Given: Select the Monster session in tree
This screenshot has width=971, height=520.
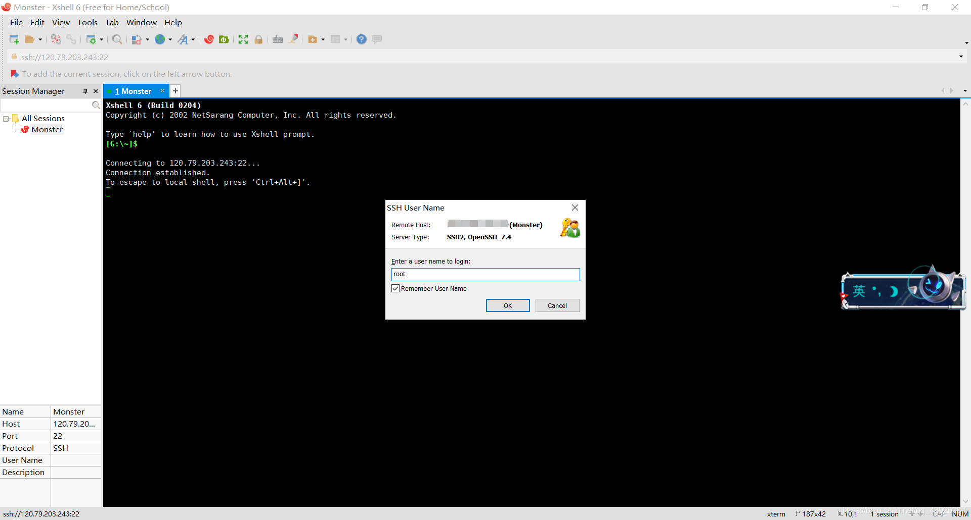Looking at the screenshot, I should (47, 129).
